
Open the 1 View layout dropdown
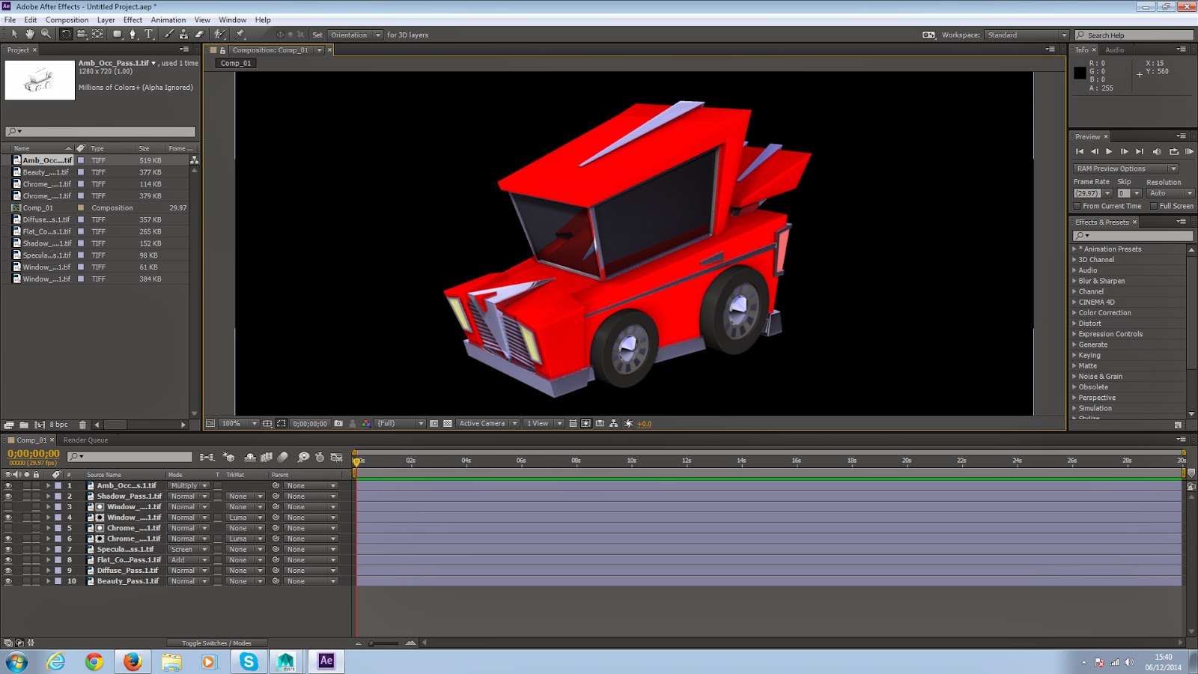click(x=544, y=424)
